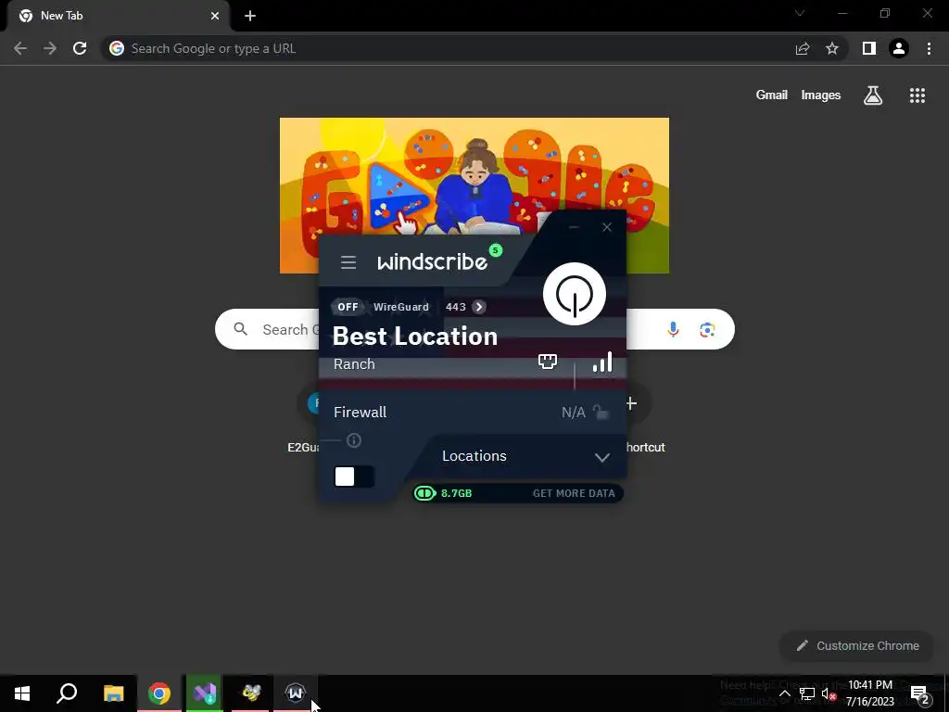Toggle the Windscribe firewall switch
The image size is (949, 712).
(354, 477)
